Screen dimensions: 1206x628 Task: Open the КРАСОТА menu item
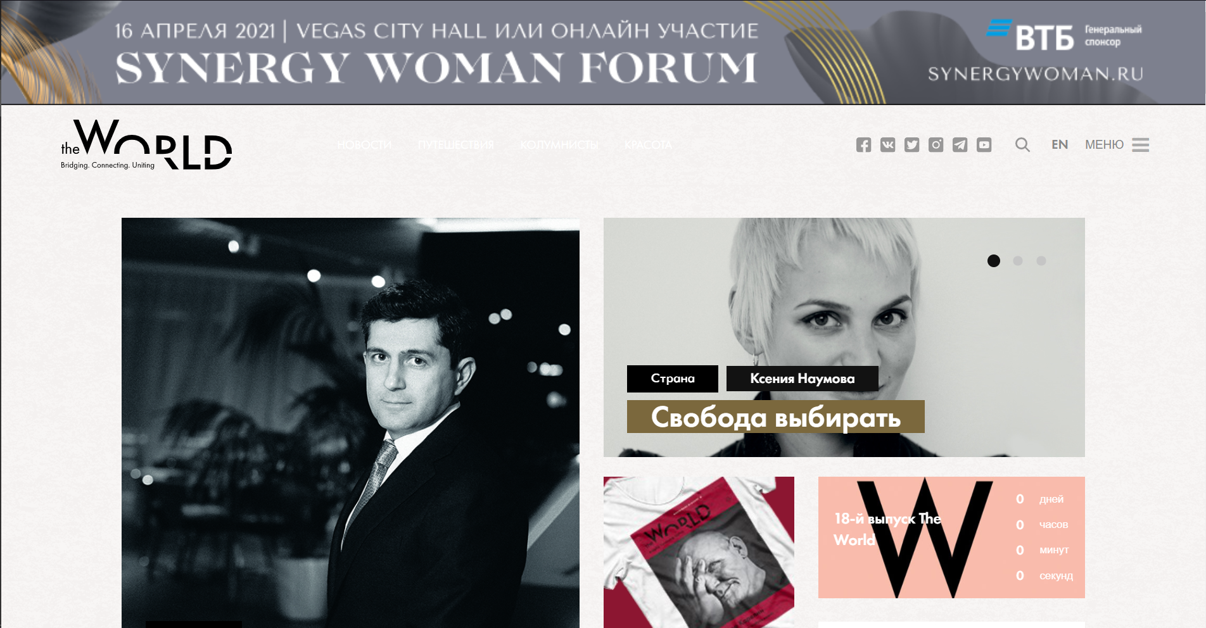(648, 145)
